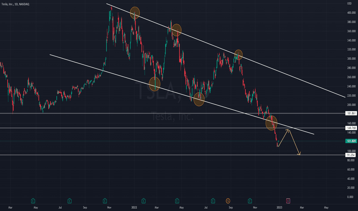Screen dimensions: 358x211
Task: Click the 400.000 price axis value
Action: click(x=351, y=13)
